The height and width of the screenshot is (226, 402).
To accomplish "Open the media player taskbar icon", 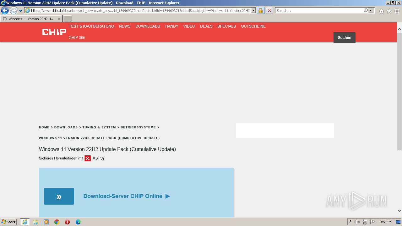I will tap(46, 222).
